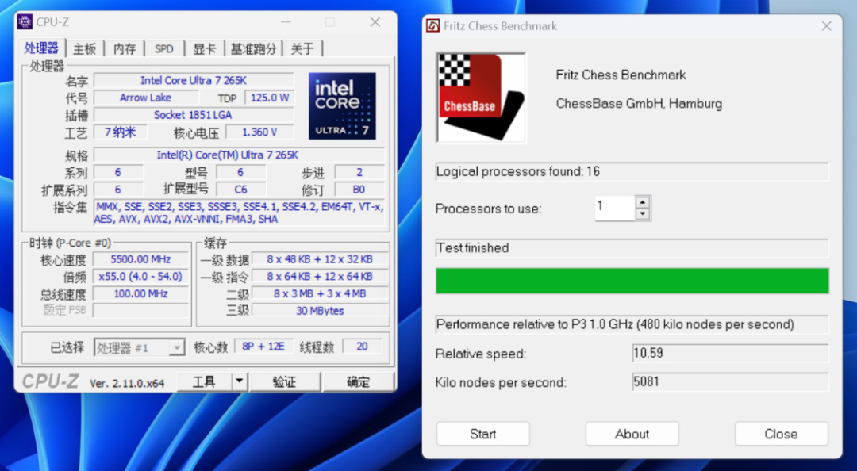Click the Kilo nodes per second value 5081
Screen dimensions: 857x471
point(730,381)
